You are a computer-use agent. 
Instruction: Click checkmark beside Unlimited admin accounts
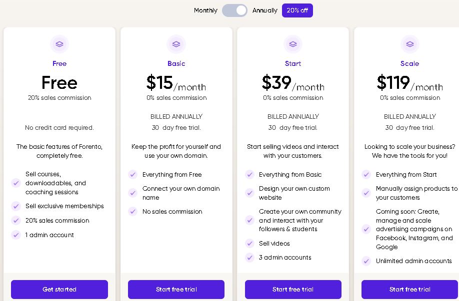coord(366,261)
